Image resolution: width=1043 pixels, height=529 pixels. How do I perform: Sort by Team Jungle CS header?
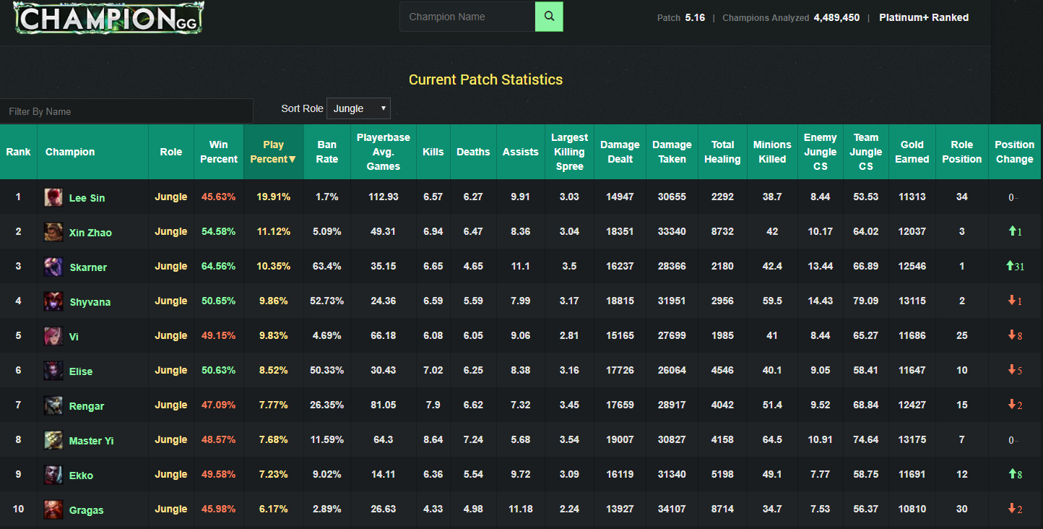tap(866, 152)
